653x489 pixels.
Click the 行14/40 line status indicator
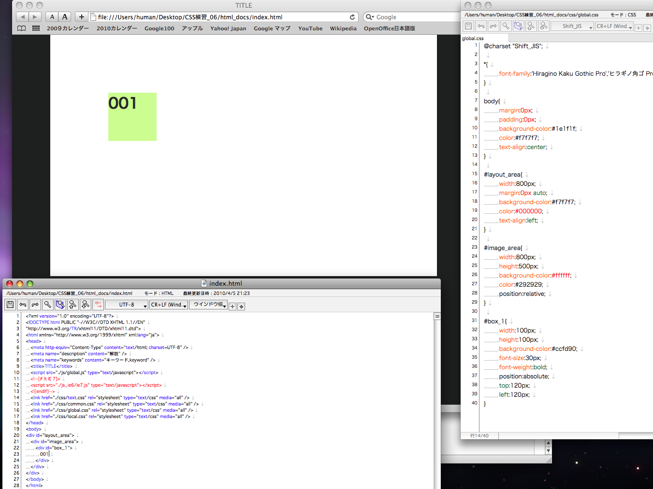click(479, 435)
